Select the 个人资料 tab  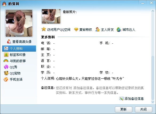tap(19, 48)
